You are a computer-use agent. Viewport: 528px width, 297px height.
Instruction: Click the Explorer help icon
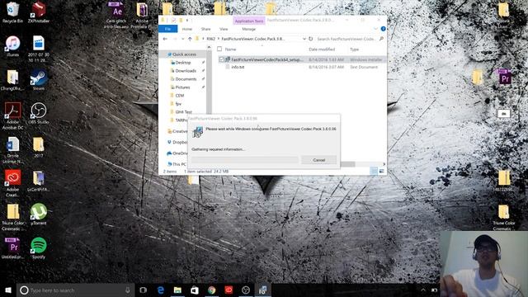point(383,29)
